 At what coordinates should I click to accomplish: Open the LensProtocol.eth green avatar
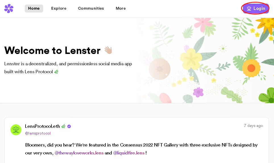[16, 129]
